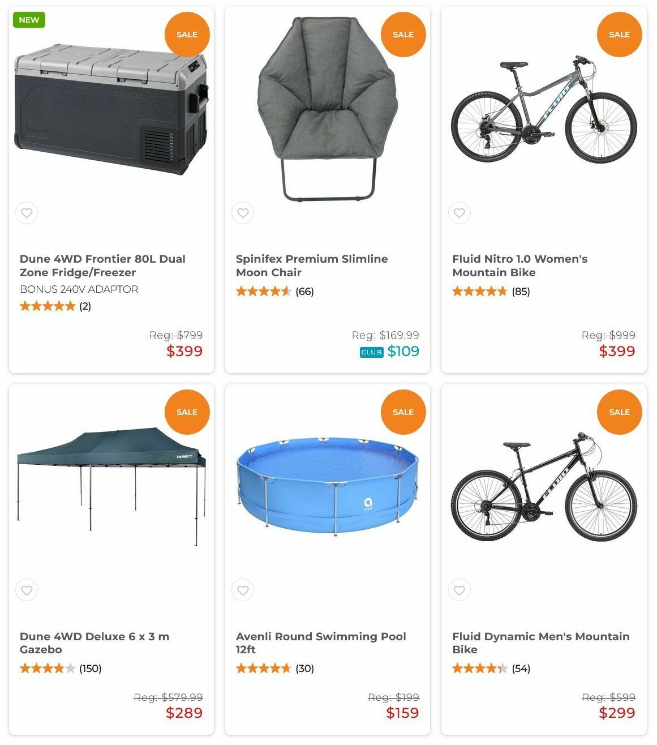Click SALE badge on Dune Fridge/Freezer
The height and width of the screenshot is (745, 657).
[187, 35]
